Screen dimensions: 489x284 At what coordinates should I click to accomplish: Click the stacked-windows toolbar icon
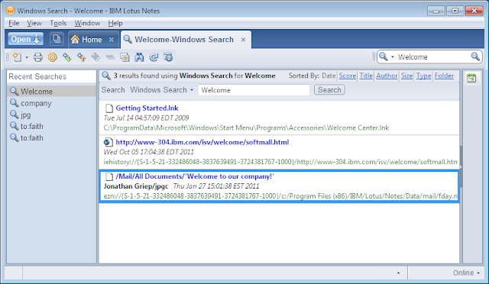click(x=125, y=57)
